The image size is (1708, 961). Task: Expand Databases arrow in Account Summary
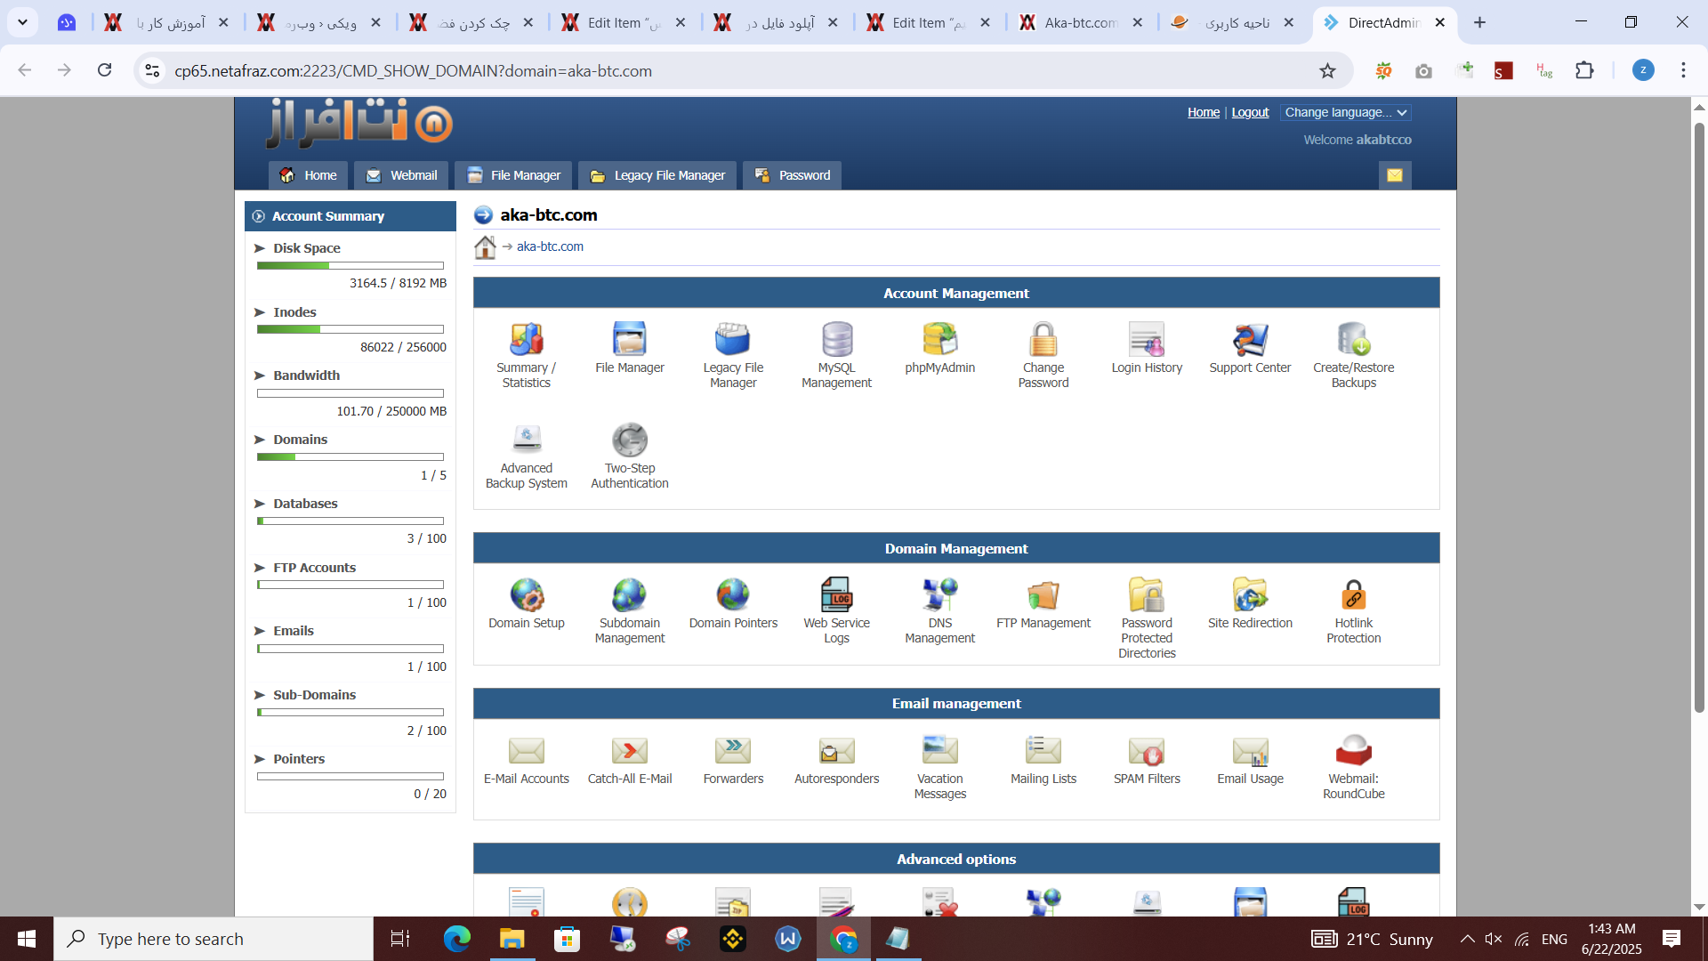pos(260,504)
